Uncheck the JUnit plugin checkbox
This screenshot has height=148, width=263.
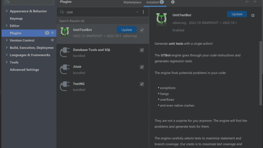pyautogui.click(x=142, y=67)
